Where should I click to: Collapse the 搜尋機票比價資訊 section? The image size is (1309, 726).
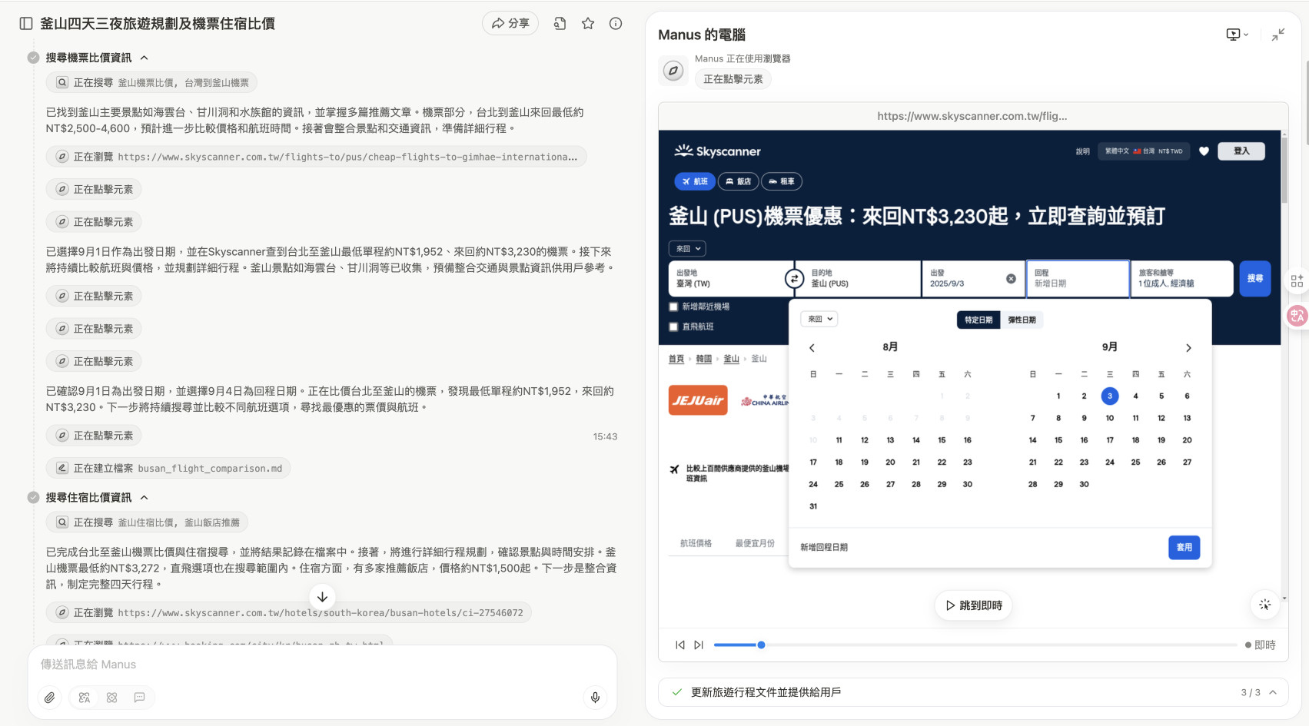point(145,58)
